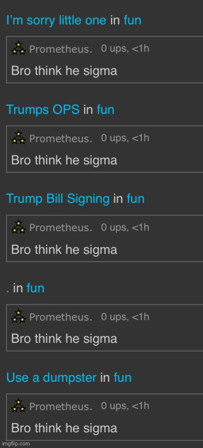Open the "Trump Bill Signing" post link
The width and height of the screenshot is (203, 448).
(x=58, y=199)
